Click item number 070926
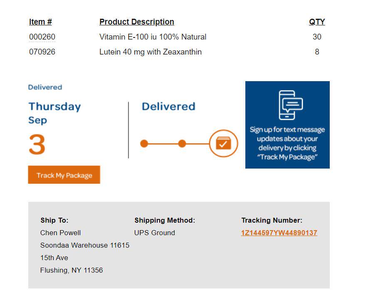The image size is (373, 298). click(x=42, y=52)
